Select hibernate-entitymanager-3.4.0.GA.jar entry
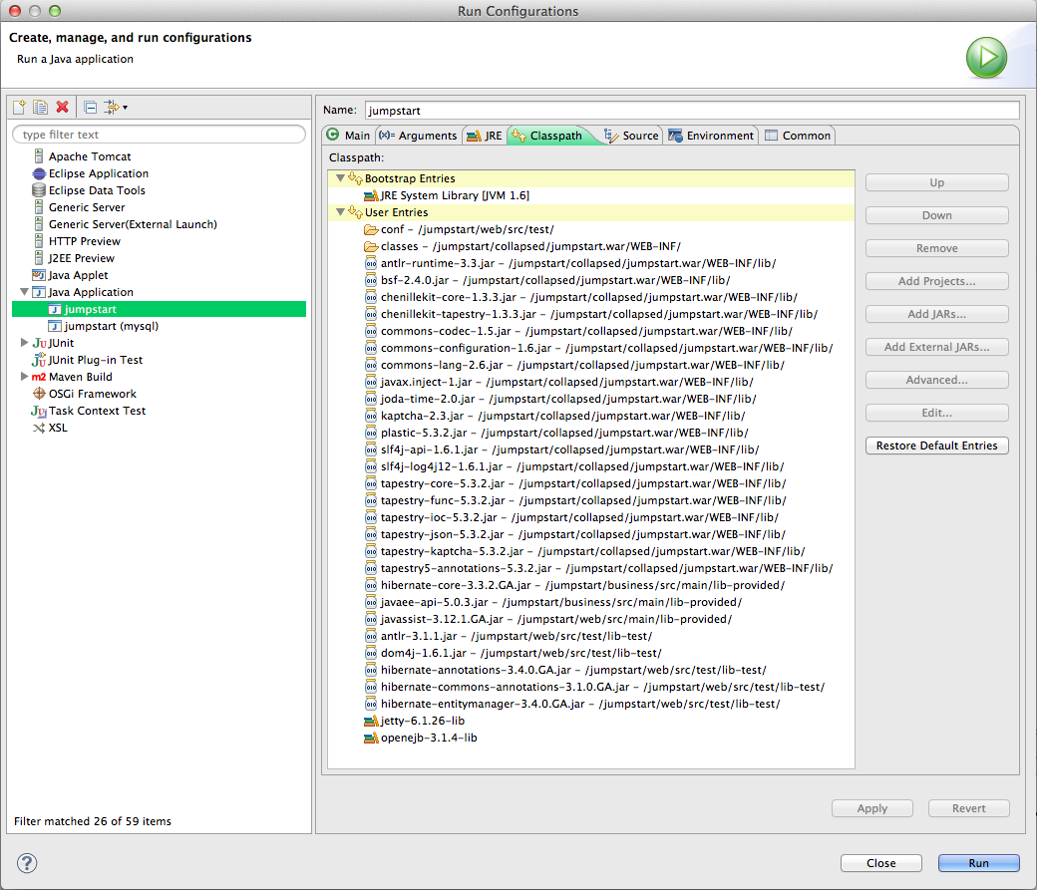 point(572,705)
